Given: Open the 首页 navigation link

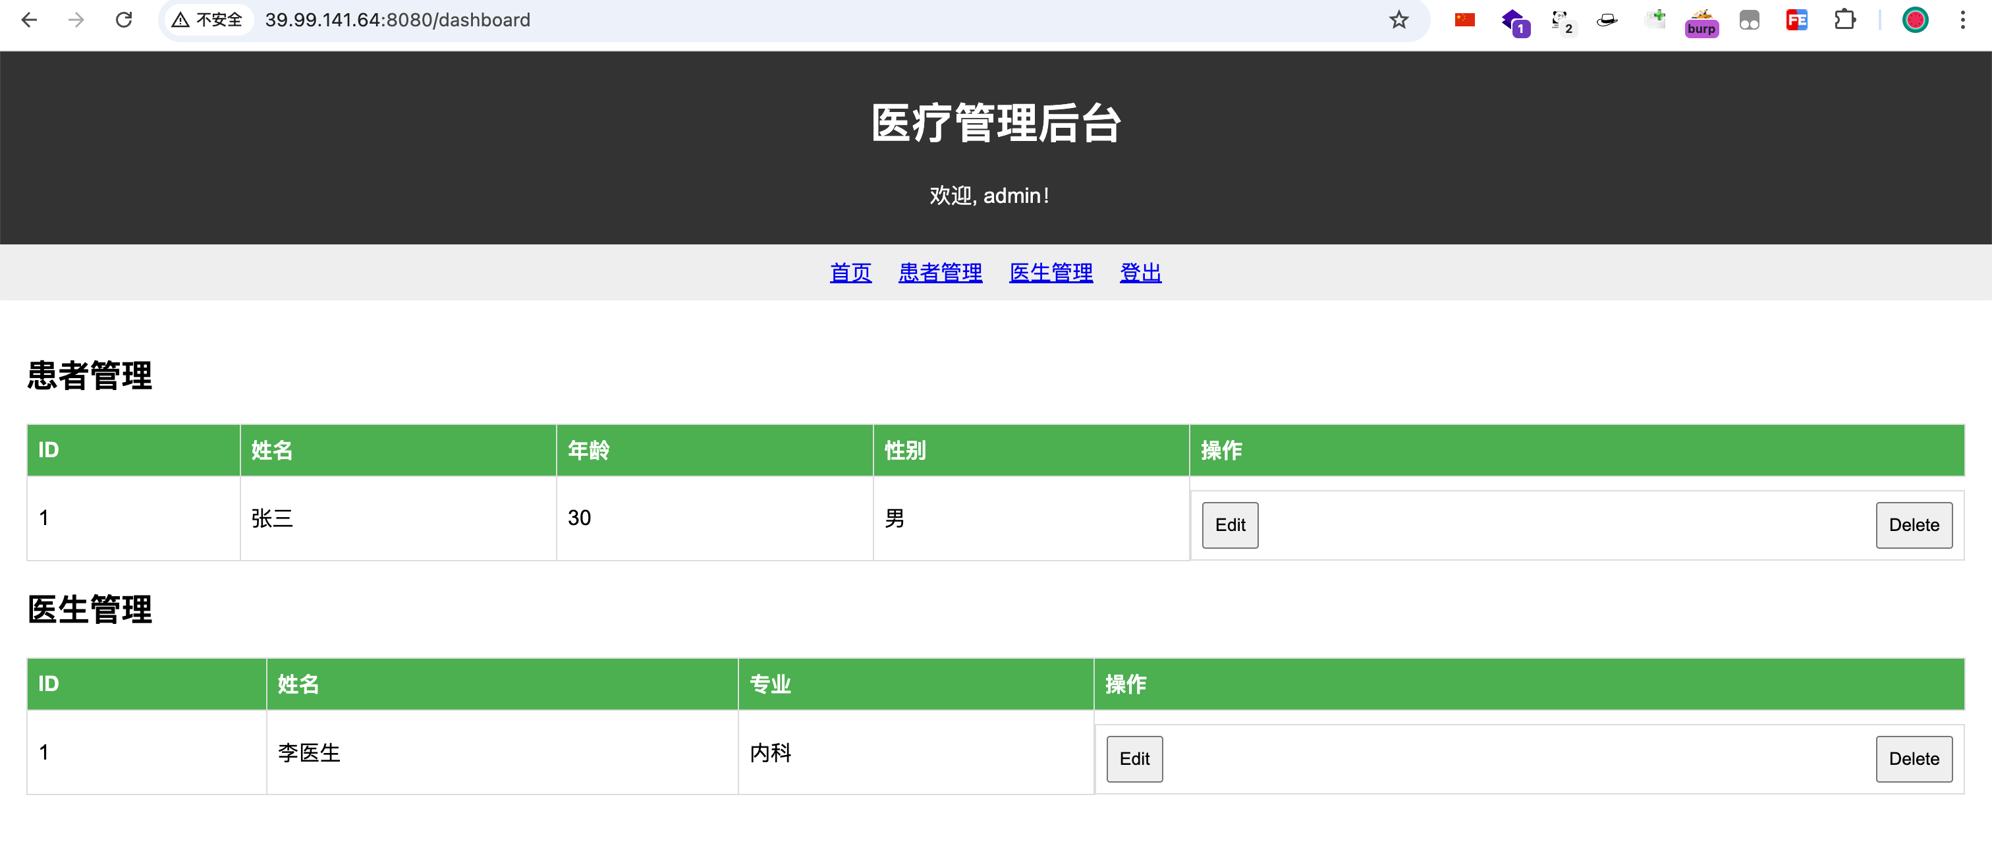Looking at the screenshot, I should coord(850,272).
